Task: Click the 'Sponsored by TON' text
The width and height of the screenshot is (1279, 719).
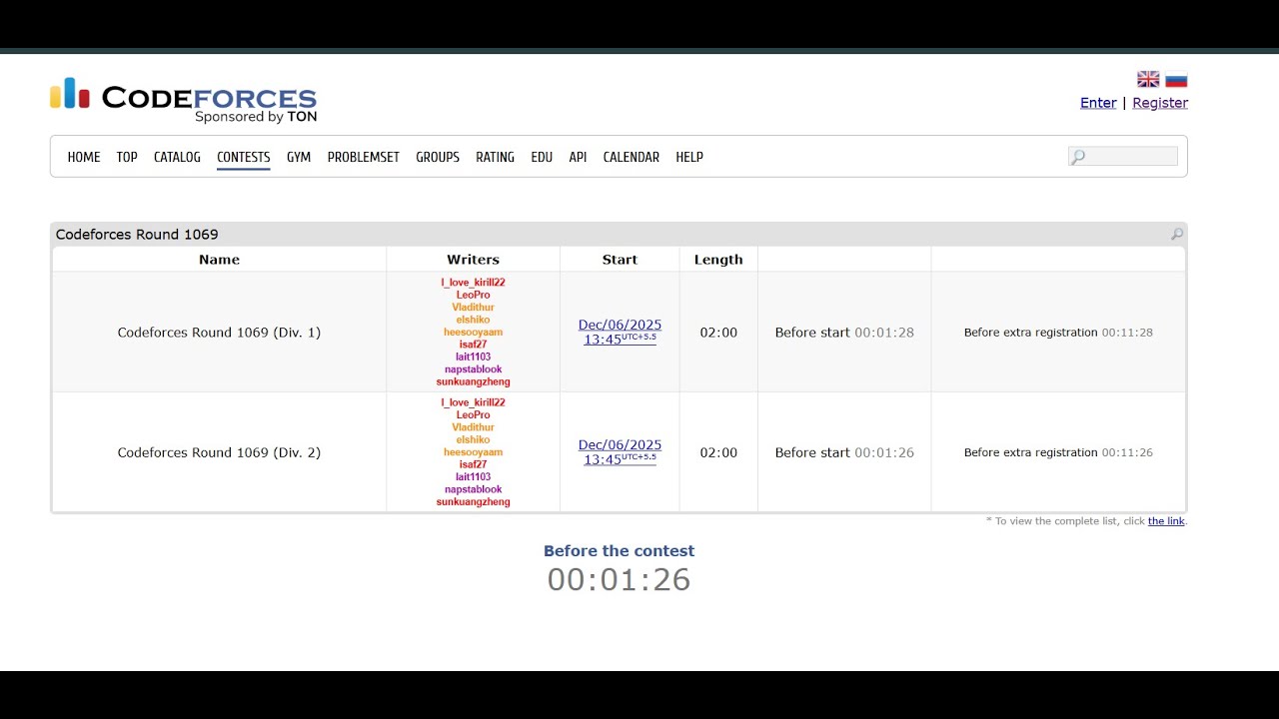Action: click(x=256, y=117)
